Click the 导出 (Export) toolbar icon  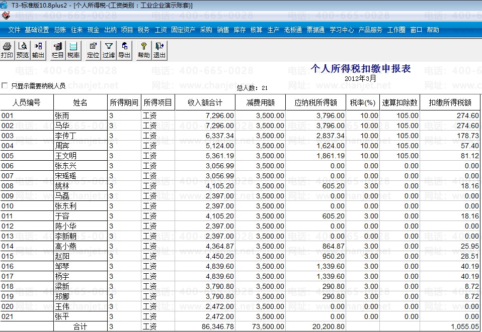click(x=124, y=50)
